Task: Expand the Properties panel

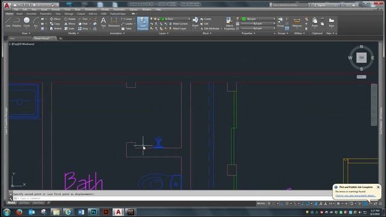Action: (248, 33)
